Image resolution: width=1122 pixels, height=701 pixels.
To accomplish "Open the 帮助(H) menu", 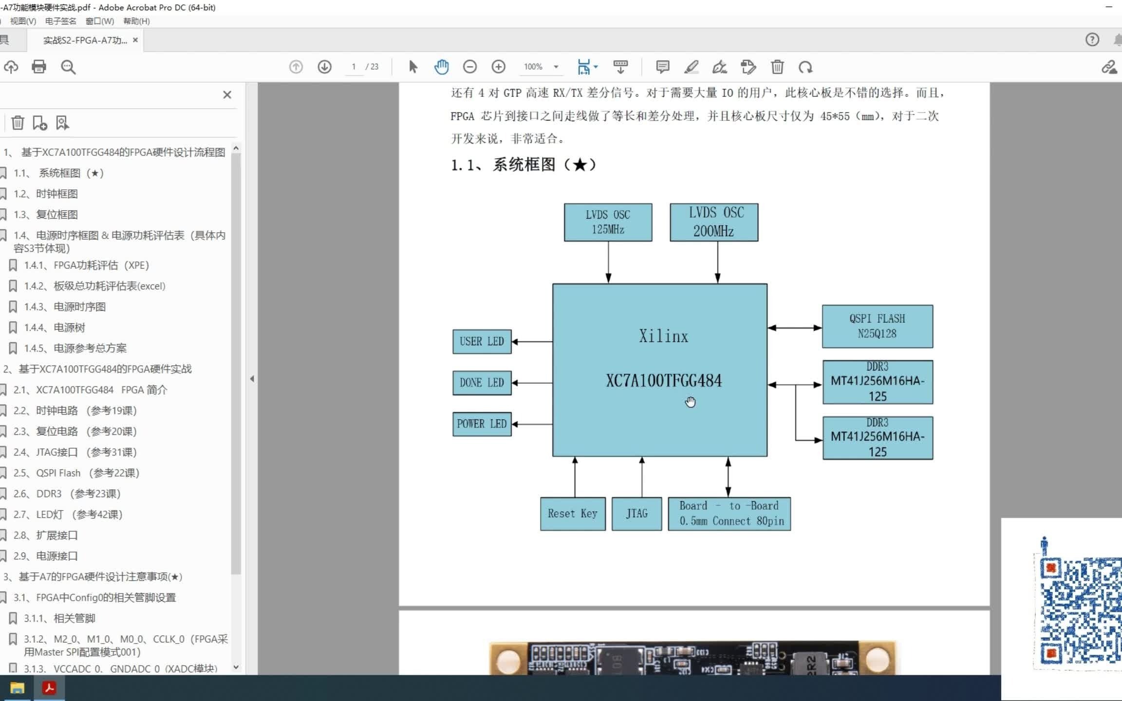I will click(136, 21).
